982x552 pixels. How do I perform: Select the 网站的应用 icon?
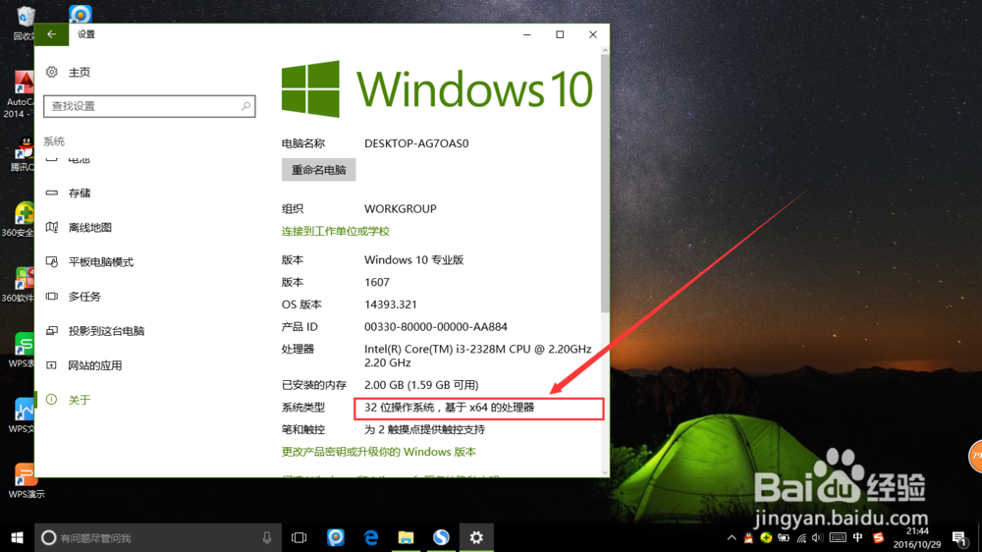tap(52, 365)
